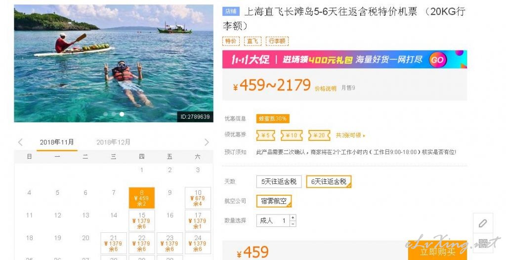Claim the ¥10 coupon ticket
This screenshot has height=260, width=506.
(x=292, y=135)
